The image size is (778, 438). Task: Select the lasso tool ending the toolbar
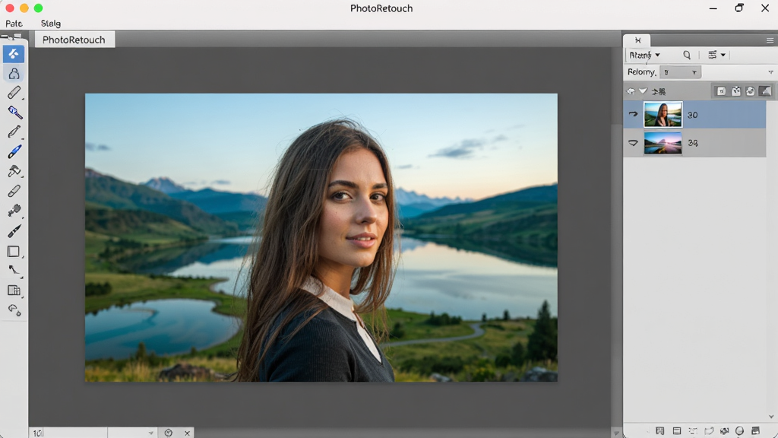click(14, 310)
